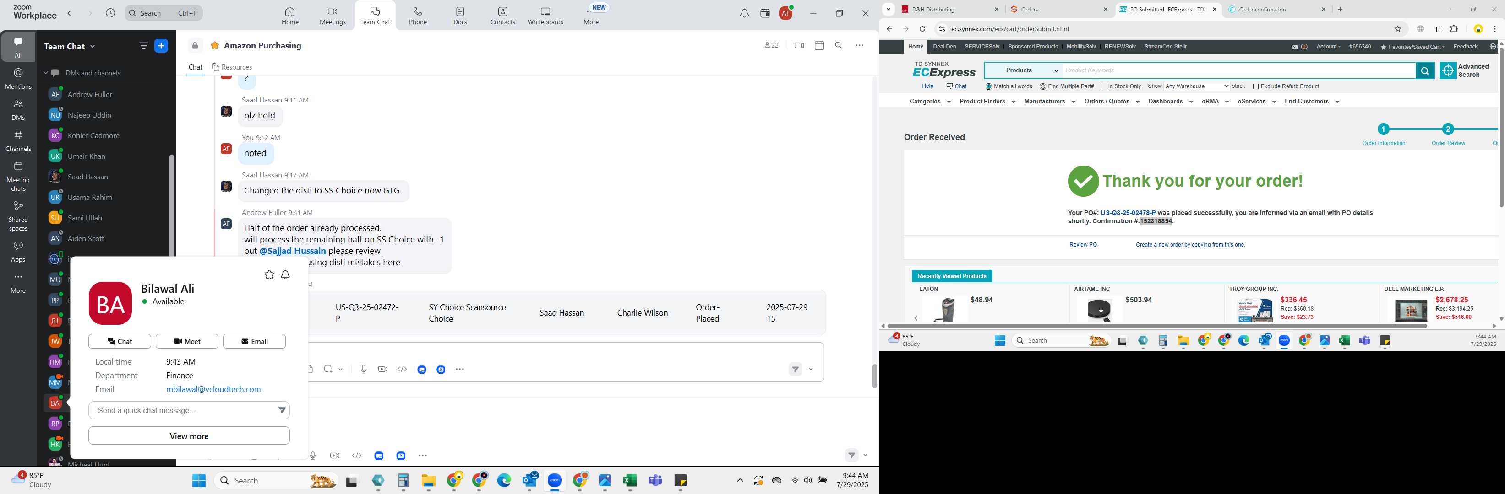
Task: Open the Zoom Meetings tab
Action: pos(333,16)
